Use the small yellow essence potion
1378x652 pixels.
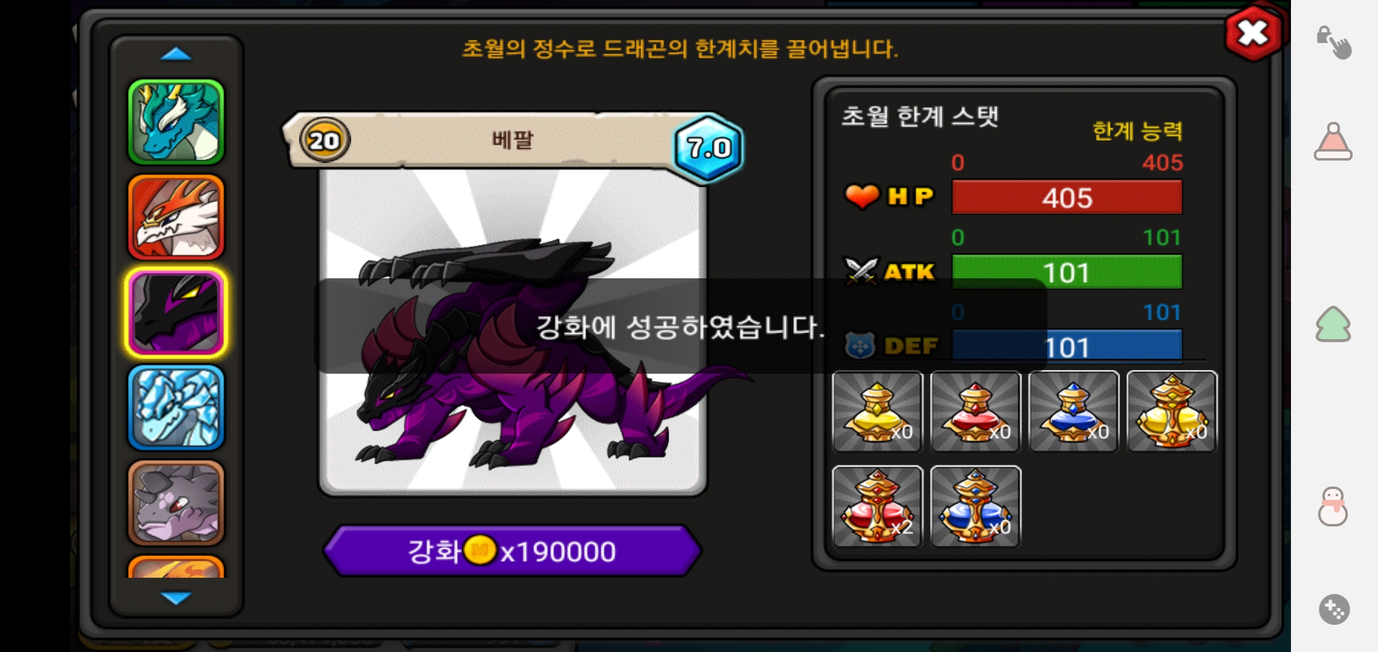coord(878,411)
